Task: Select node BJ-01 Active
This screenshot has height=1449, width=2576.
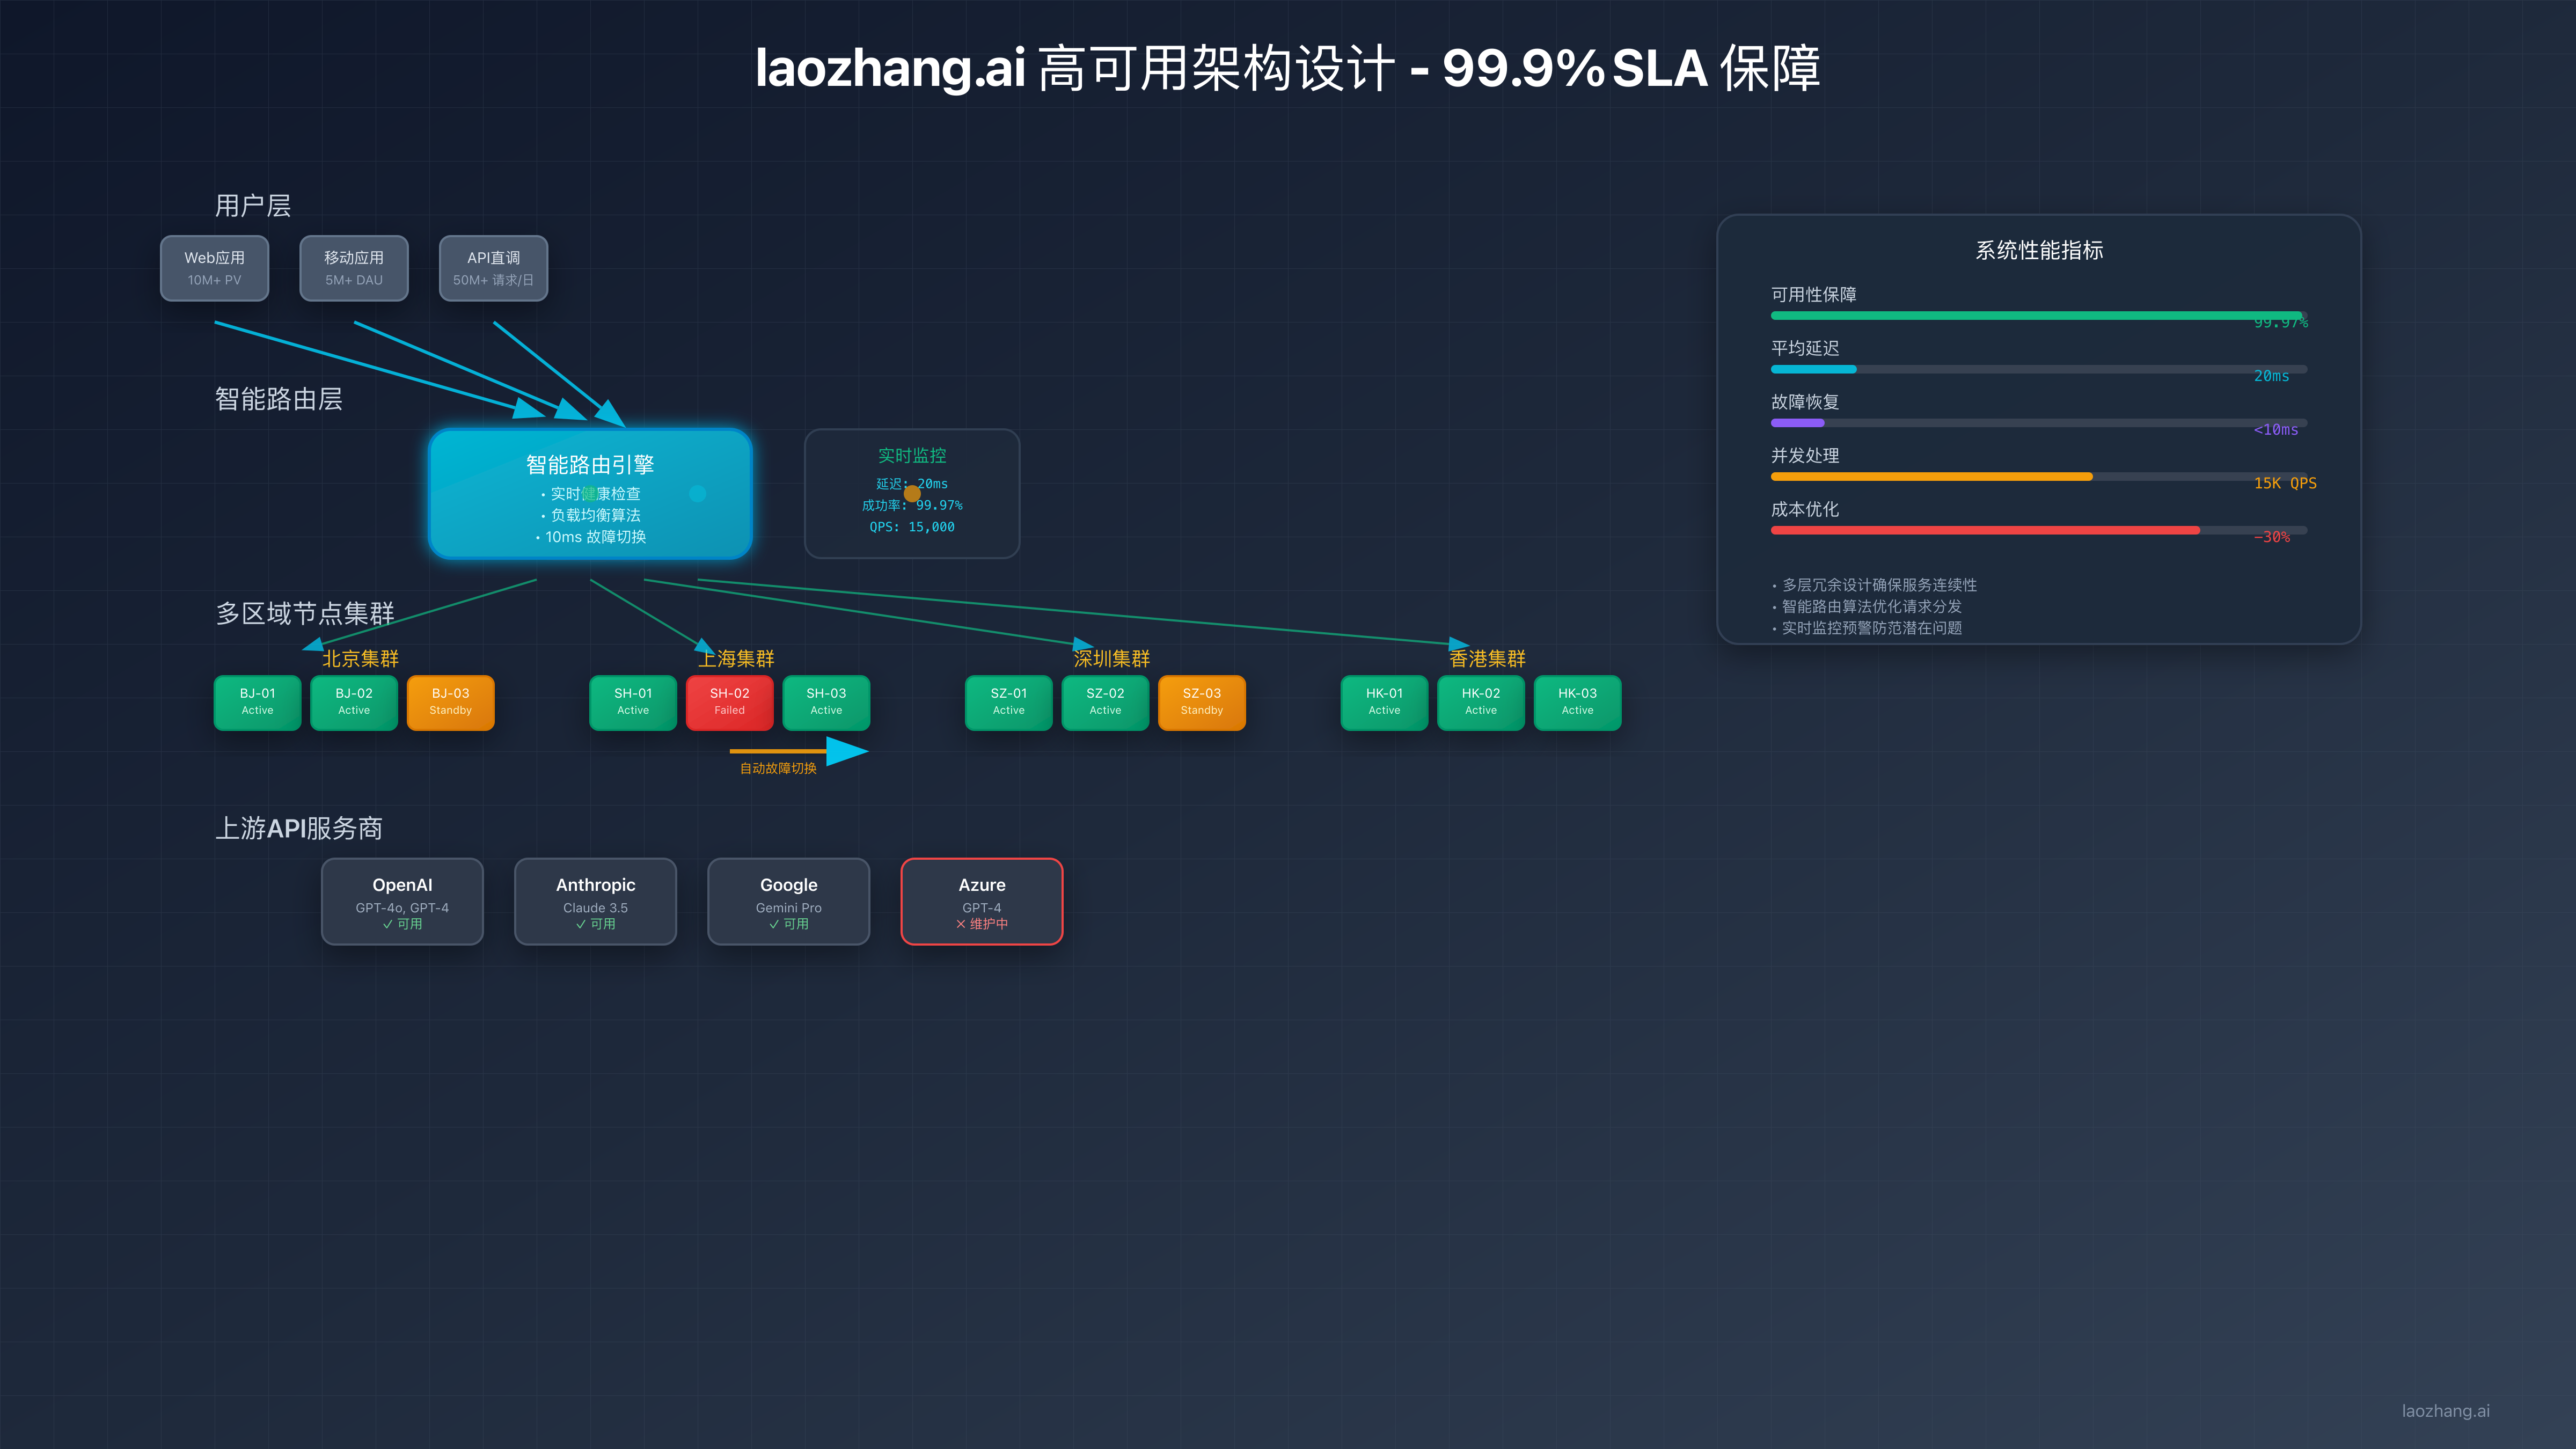Action: point(257,703)
